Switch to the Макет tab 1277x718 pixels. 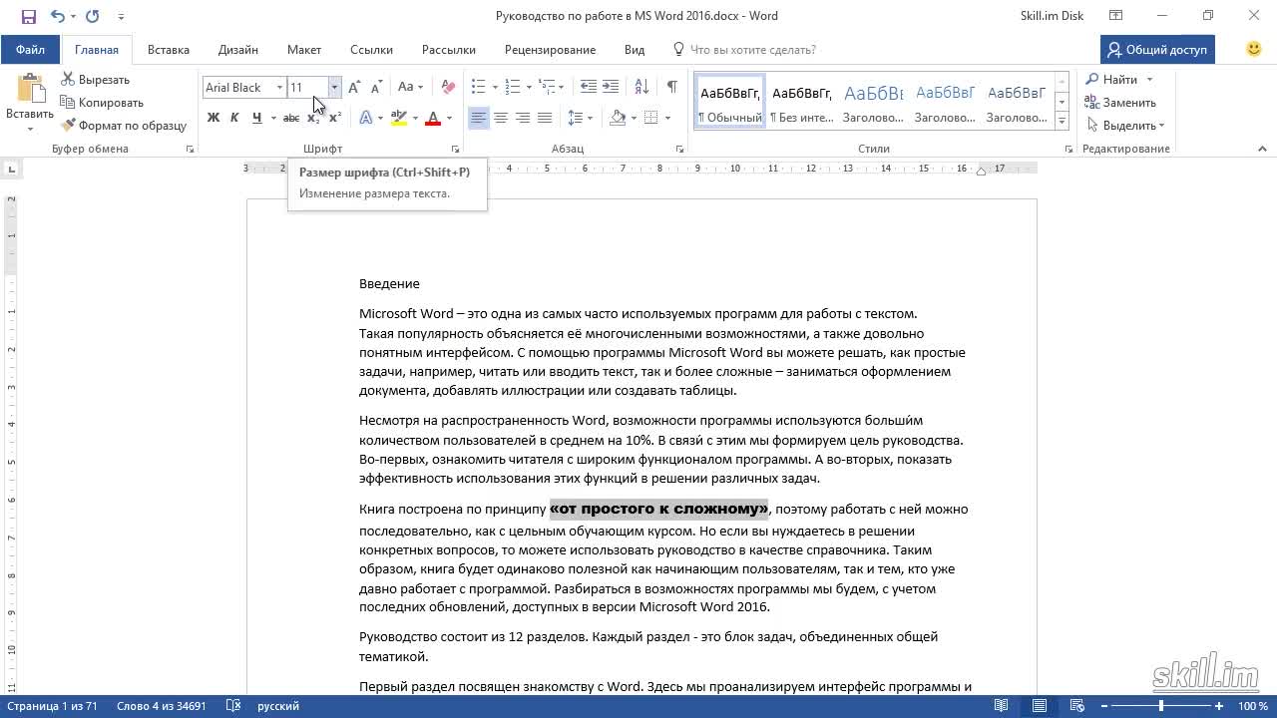304,50
